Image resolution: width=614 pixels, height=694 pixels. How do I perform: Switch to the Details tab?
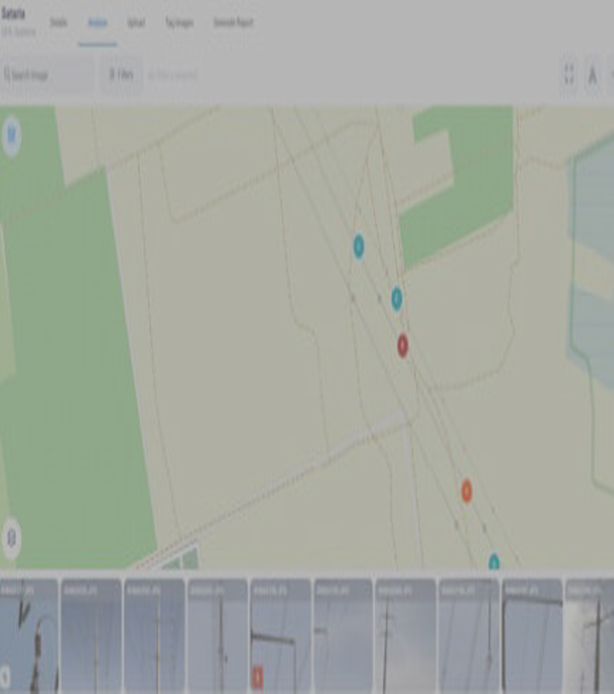pyautogui.click(x=58, y=22)
